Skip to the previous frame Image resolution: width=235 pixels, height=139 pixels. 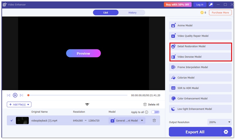9,95
